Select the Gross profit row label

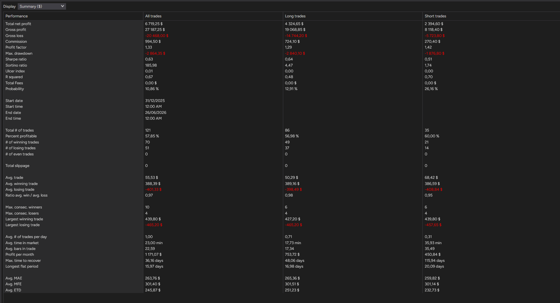click(x=16, y=30)
